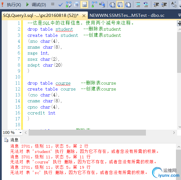Select Results to File output mode

tap(128, 4)
